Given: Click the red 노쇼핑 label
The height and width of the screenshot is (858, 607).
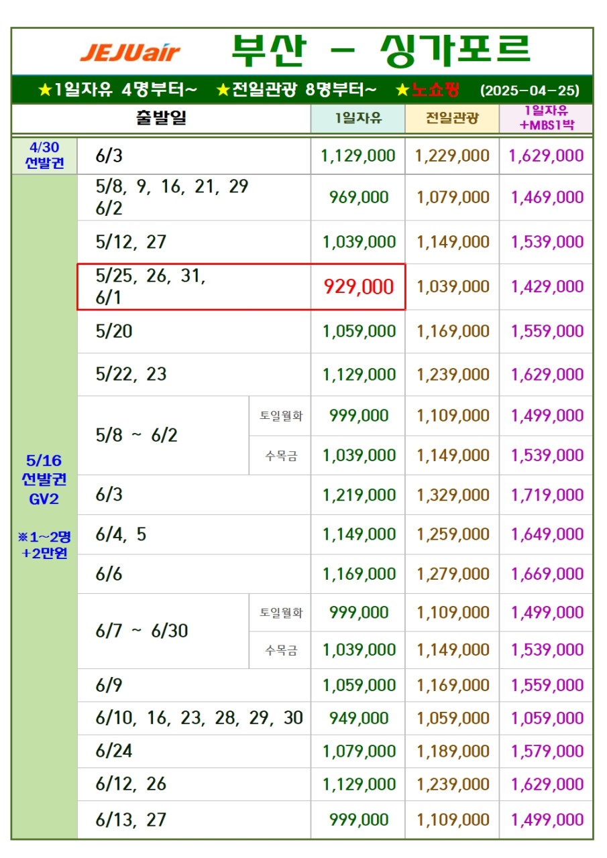Looking at the screenshot, I should (434, 90).
